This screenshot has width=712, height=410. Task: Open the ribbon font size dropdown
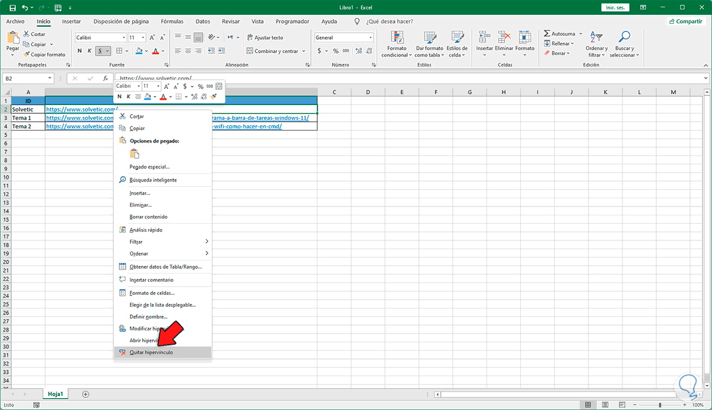coord(144,37)
